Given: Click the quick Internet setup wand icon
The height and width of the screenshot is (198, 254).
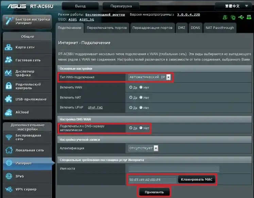Looking at the screenshot, I should pyautogui.click(x=9, y=21).
